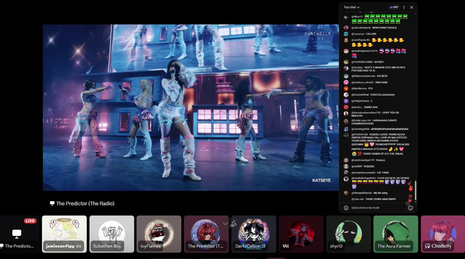The image size is (465, 259).
Task: Click @straykidsaremyidol 'LVE THEM' message
Action: (x=366, y=173)
